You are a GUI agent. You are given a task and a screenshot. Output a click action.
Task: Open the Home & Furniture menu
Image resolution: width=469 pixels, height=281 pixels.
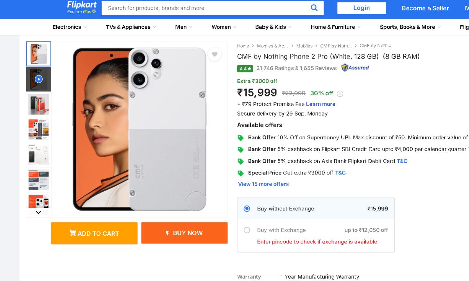click(x=335, y=27)
